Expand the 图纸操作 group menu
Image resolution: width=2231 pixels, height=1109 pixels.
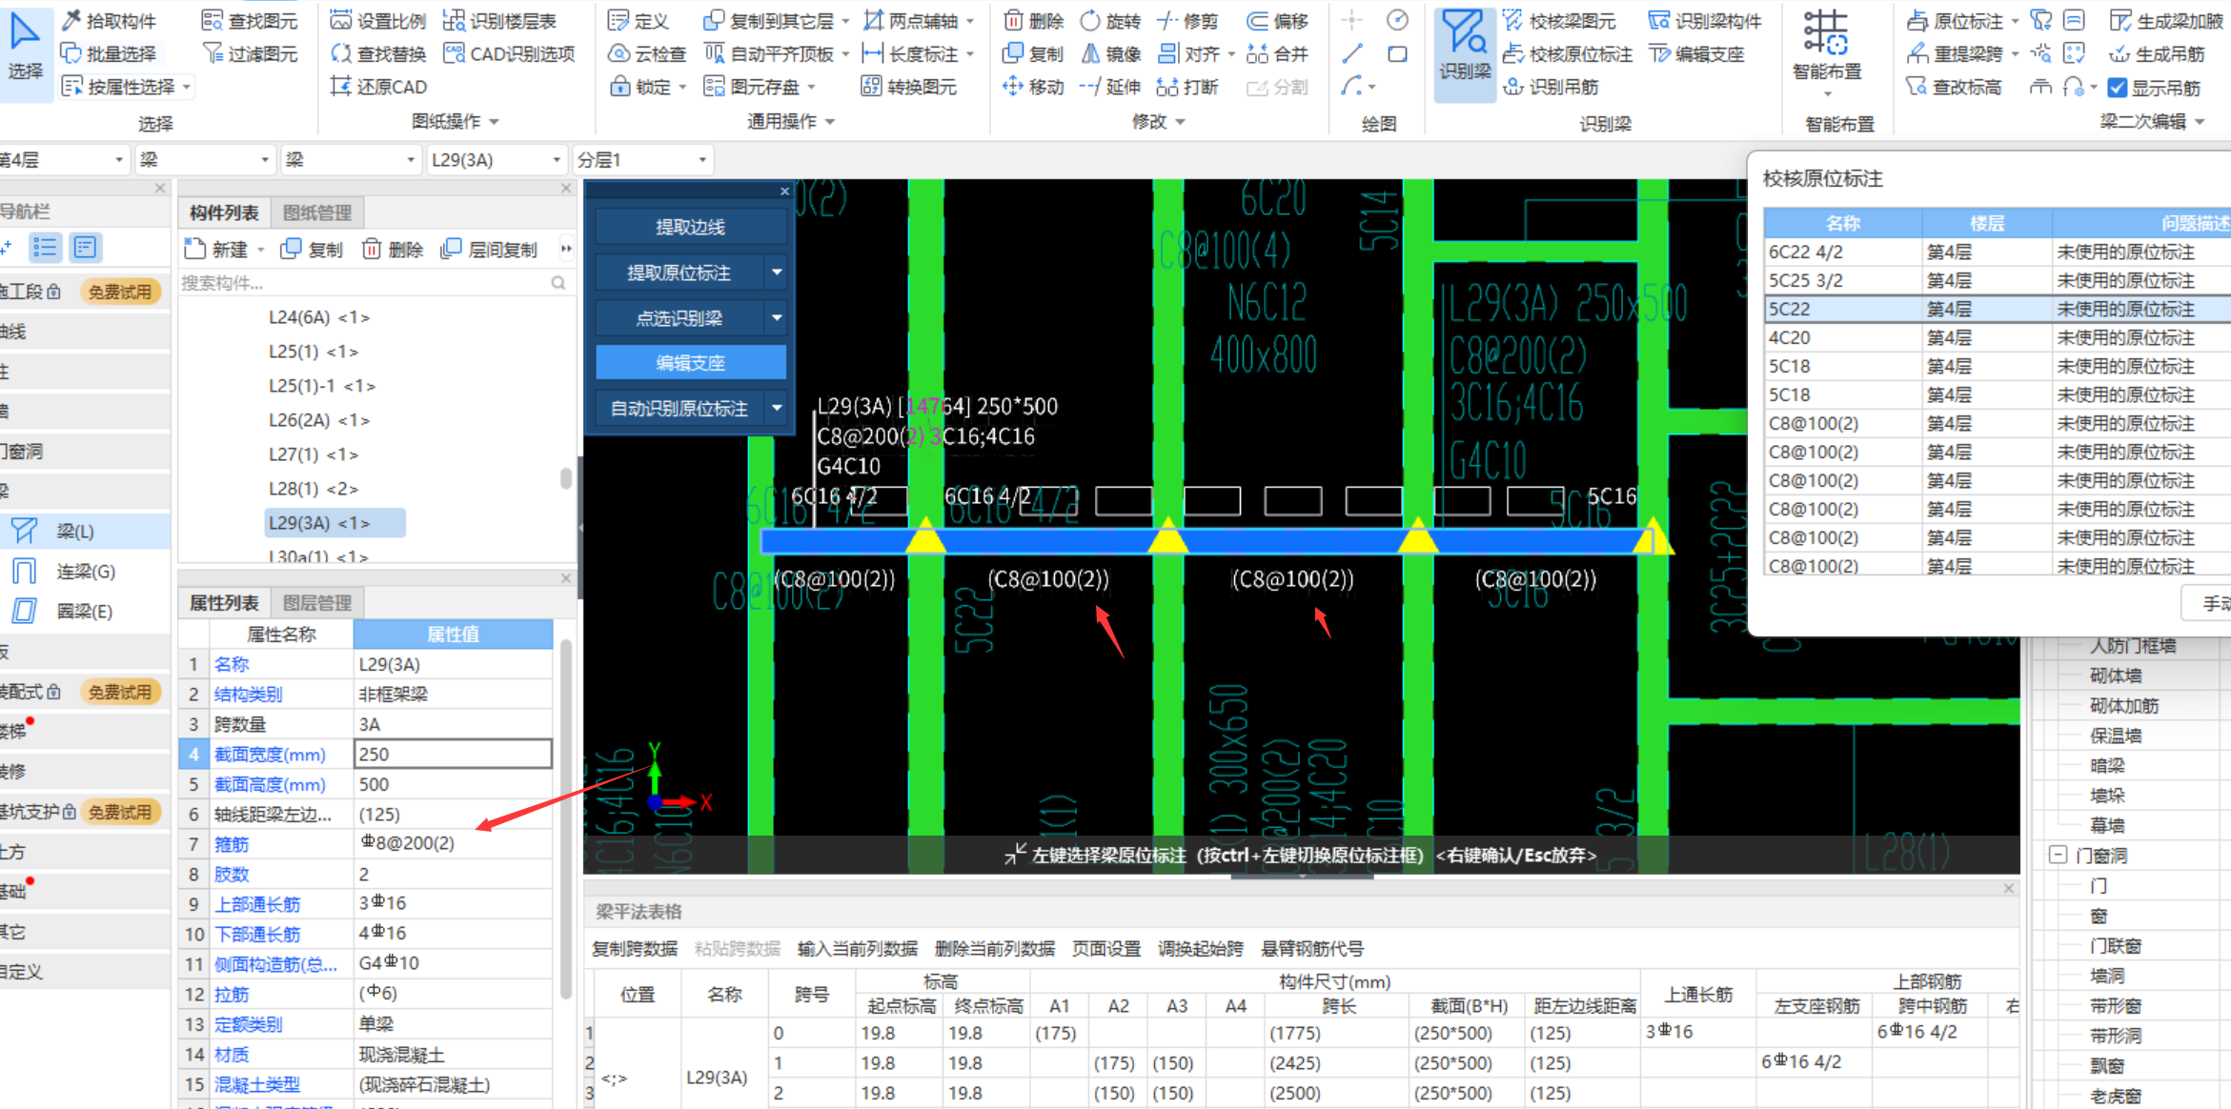[456, 121]
